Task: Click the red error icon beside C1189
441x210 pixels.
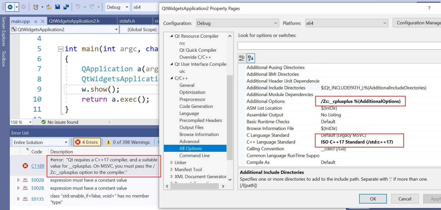Action: point(25,166)
